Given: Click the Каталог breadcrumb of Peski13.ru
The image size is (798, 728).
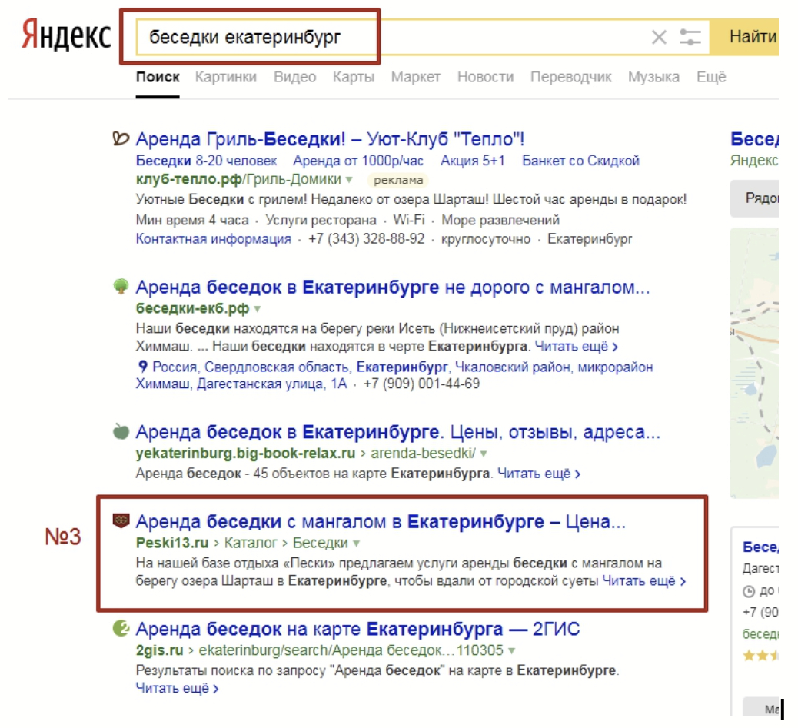Looking at the screenshot, I should point(251,544).
